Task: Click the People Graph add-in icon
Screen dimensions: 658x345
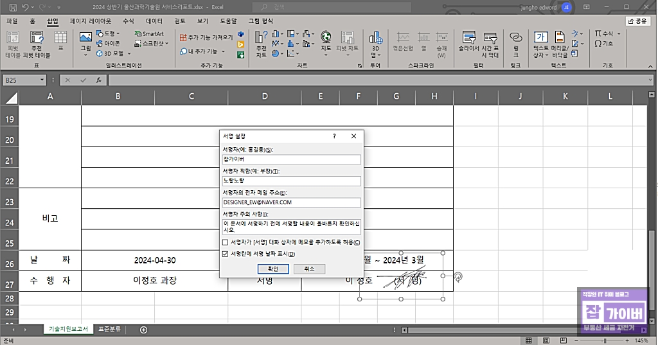Action: [241, 55]
